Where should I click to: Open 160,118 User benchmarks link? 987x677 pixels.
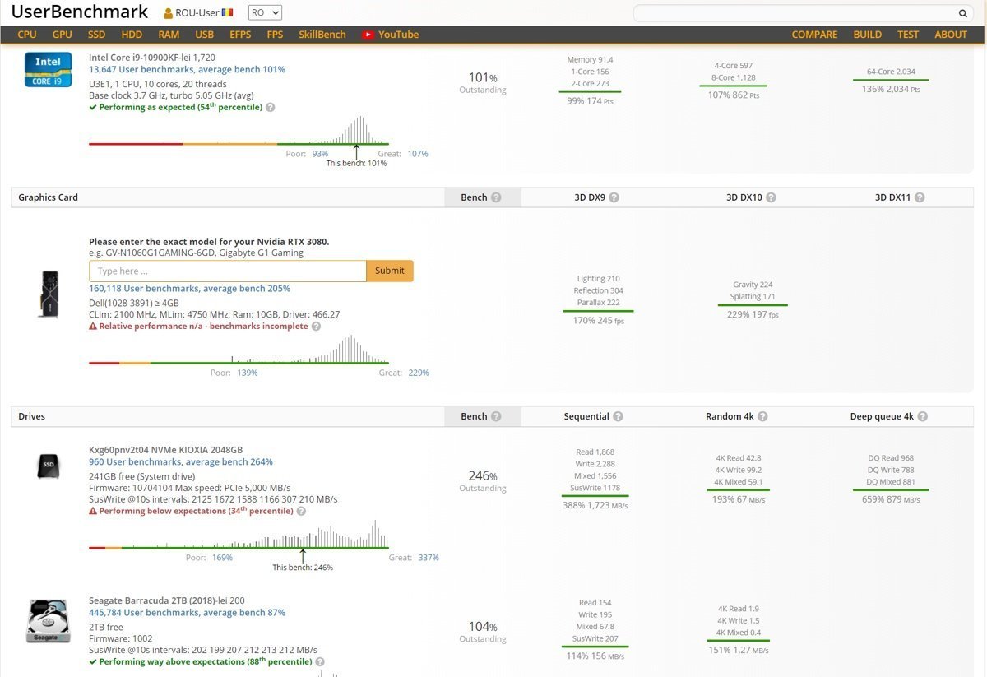tap(189, 289)
